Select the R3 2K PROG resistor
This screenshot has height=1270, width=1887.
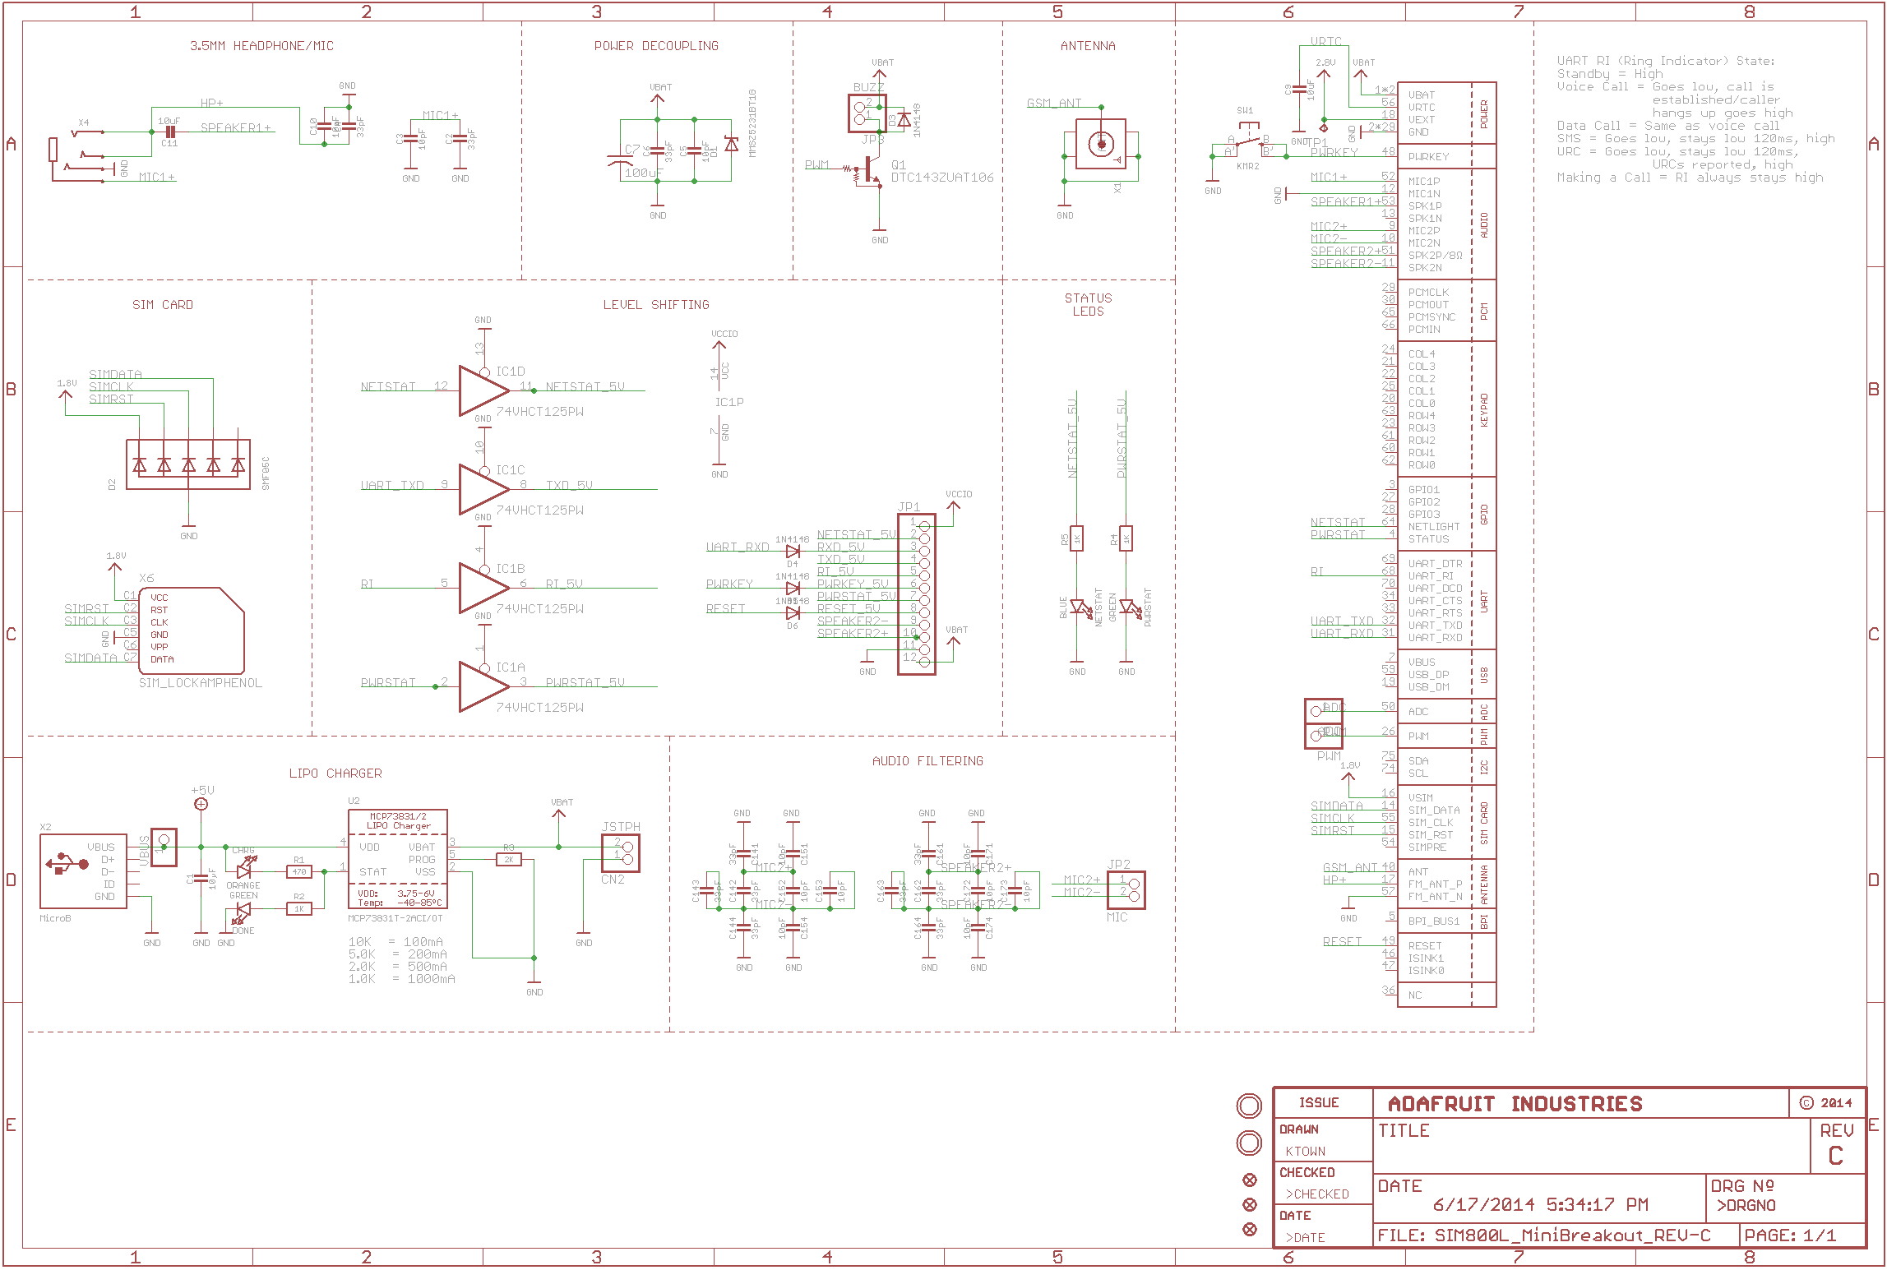(509, 859)
